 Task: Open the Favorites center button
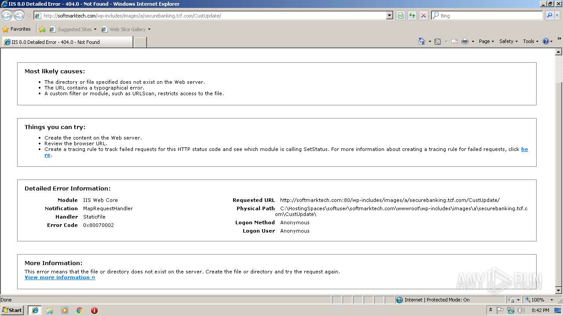point(17,29)
